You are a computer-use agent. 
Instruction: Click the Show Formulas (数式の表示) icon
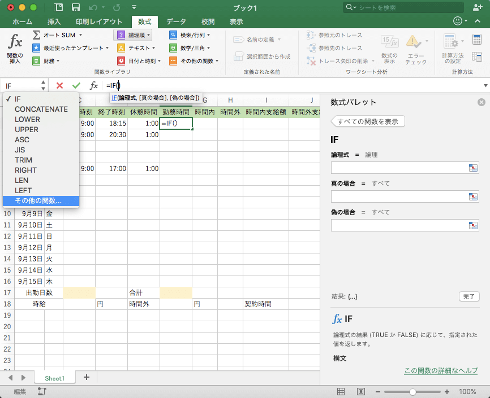point(389,41)
